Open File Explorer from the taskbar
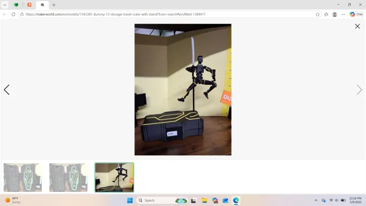 [204, 200]
